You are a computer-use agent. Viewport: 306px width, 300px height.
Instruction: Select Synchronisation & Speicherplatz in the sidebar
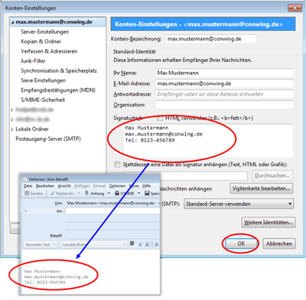pyautogui.click(x=59, y=70)
